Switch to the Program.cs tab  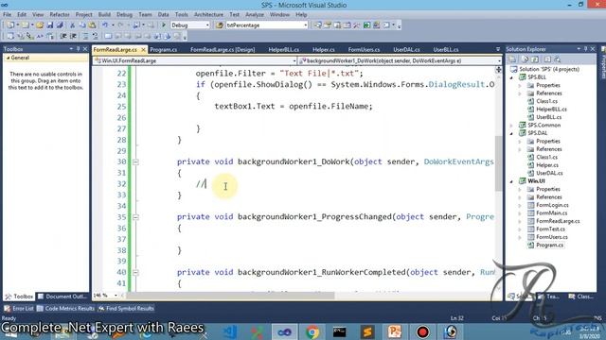click(x=164, y=50)
